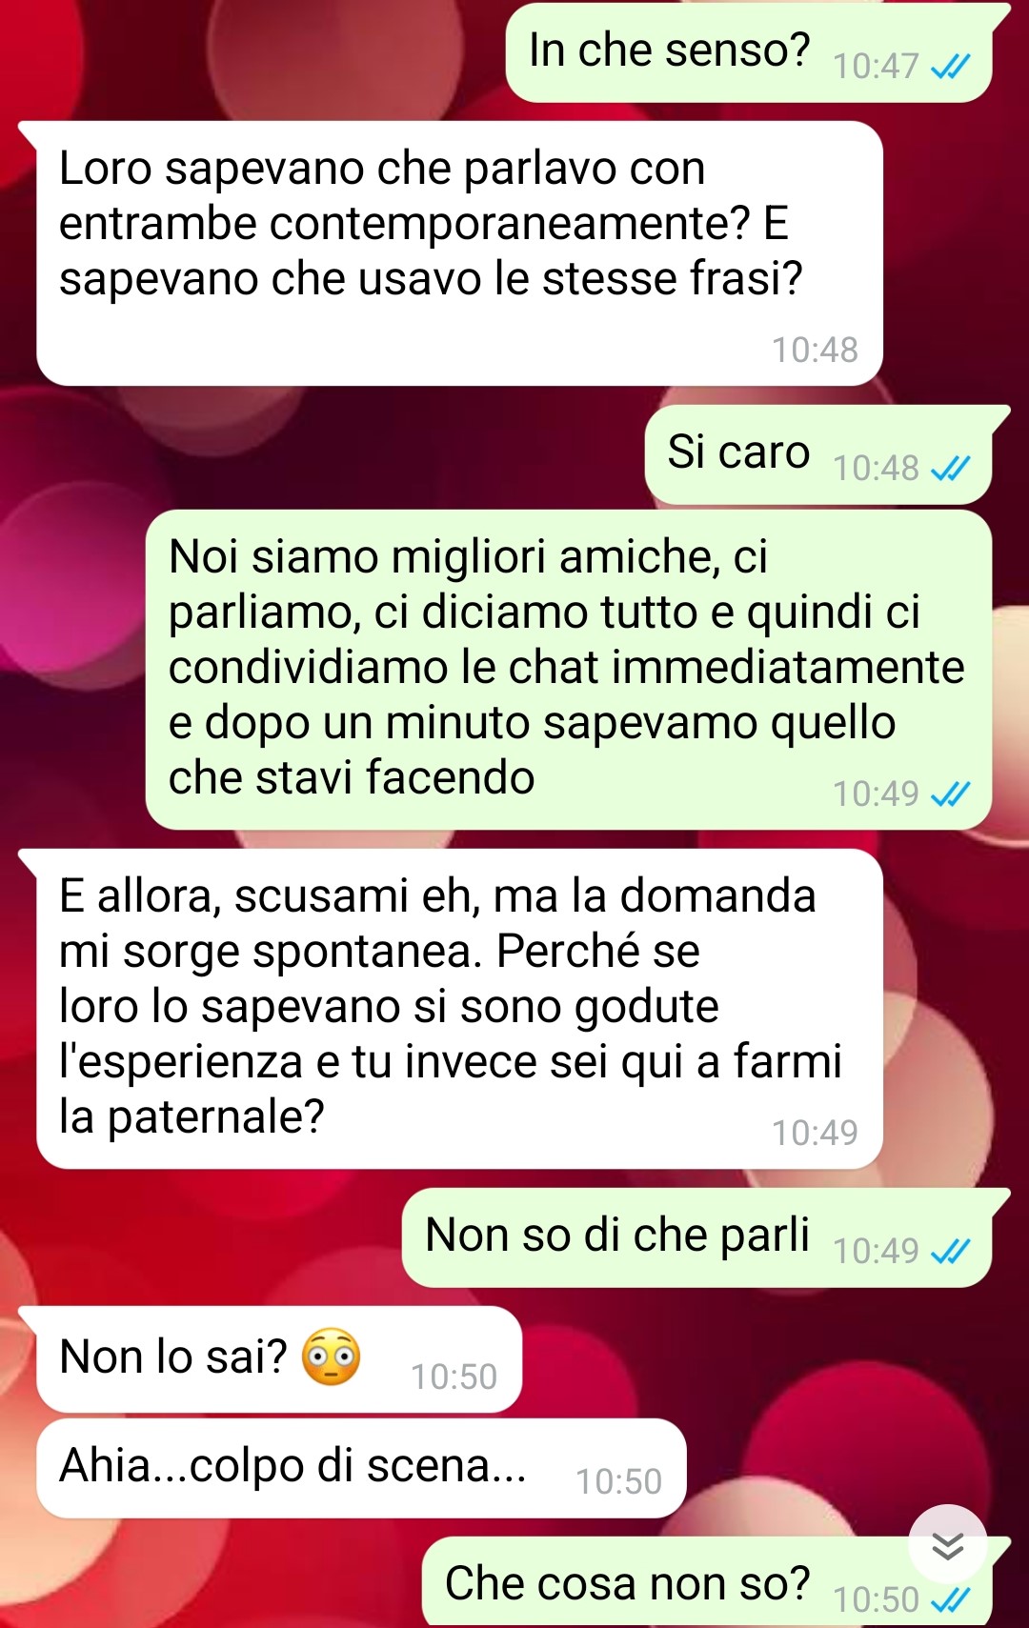Tap the flushed face emoji
The height and width of the screenshot is (1628, 1029).
pyautogui.click(x=331, y=1357)
